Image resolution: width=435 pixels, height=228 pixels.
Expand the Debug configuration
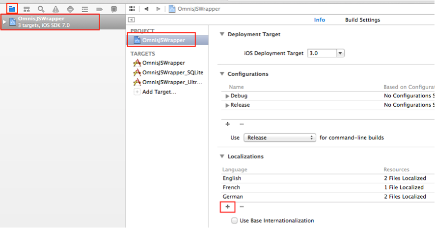[x=227, y=96]
